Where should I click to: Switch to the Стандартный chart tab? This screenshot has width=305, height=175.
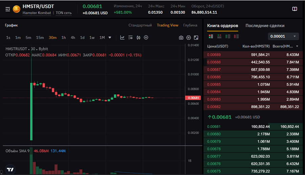(140, 25)
